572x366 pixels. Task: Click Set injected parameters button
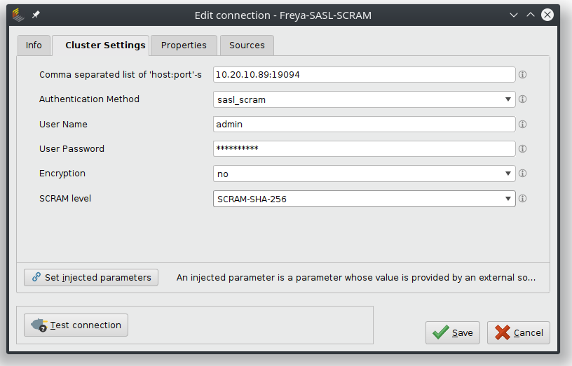[91, 278]
